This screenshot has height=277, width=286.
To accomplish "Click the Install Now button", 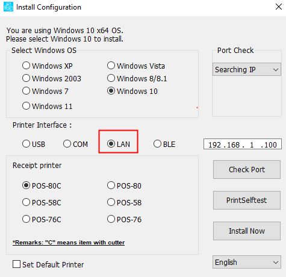I will coord(247,231).
